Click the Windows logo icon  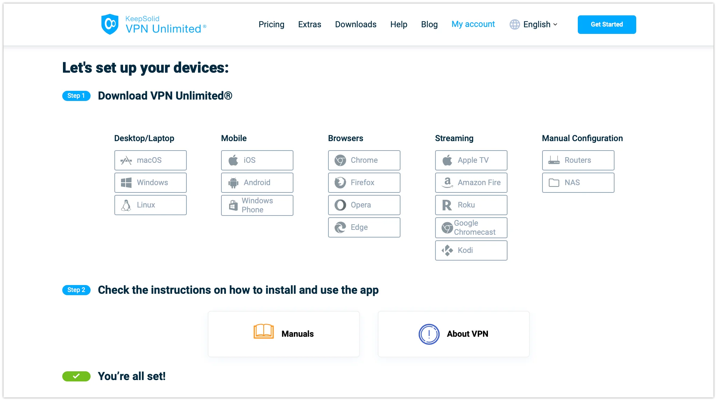[126, 183]
